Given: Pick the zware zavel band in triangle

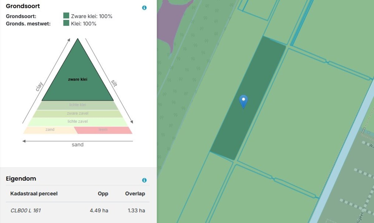Looking at the screenshot, I should pos(78,114).
